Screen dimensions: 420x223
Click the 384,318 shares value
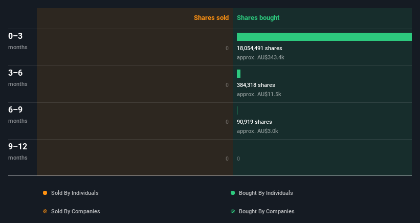coord(256,85)
